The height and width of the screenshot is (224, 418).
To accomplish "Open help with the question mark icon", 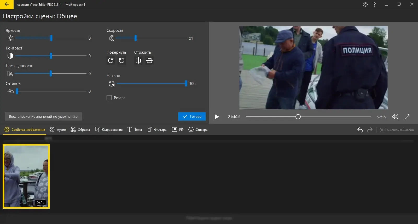I will point(375,4).
